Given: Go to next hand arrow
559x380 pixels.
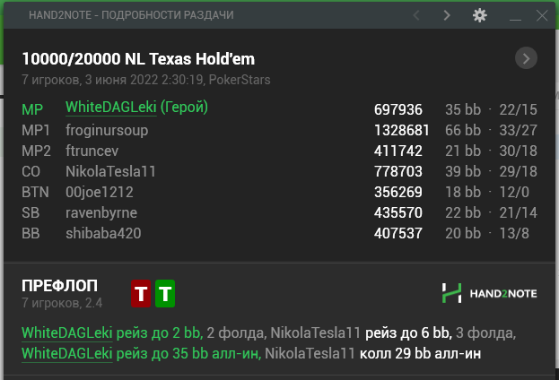Looking at the screenshot, I should (x=447, y=15).
